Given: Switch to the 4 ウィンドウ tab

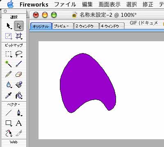Looking at the screenshot, I should (112, 26).
